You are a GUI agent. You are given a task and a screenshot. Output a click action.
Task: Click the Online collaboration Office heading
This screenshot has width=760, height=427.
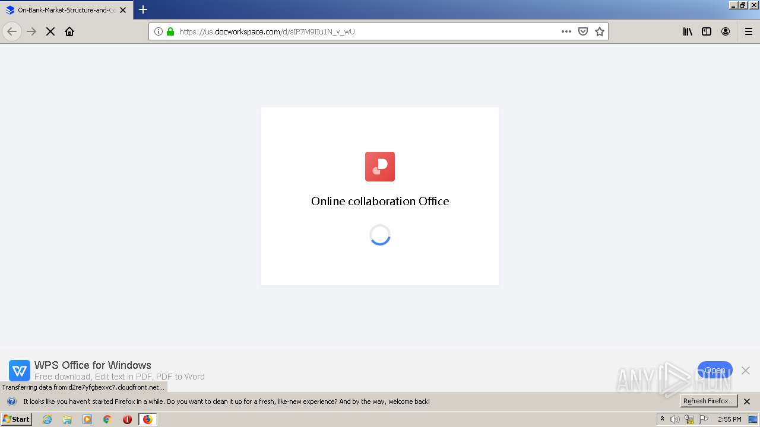point(380,201)
